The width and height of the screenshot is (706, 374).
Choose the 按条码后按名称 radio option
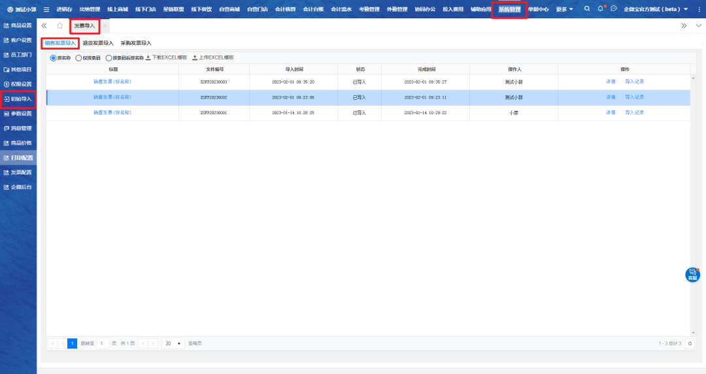pos(109,58)
